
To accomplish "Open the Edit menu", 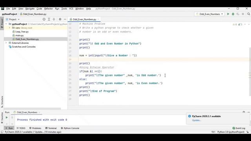I will click(x=14, y=9).
